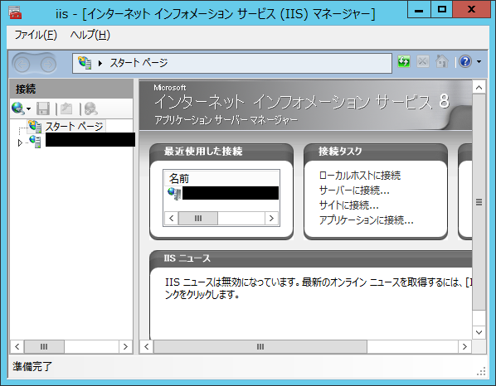Click アプリケーションに接続... link

[366, 220]
